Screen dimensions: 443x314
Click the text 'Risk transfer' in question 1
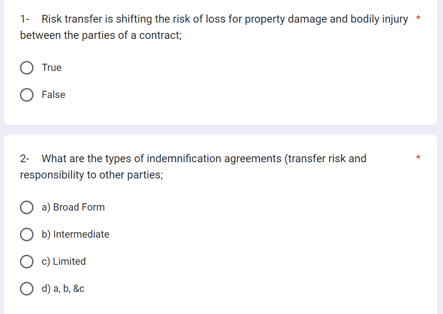(64, 19)
